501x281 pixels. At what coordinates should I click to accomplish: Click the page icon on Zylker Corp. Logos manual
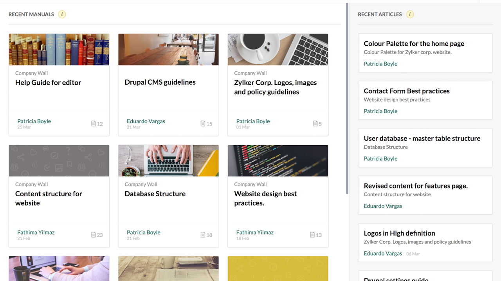(x=316, y=123)
